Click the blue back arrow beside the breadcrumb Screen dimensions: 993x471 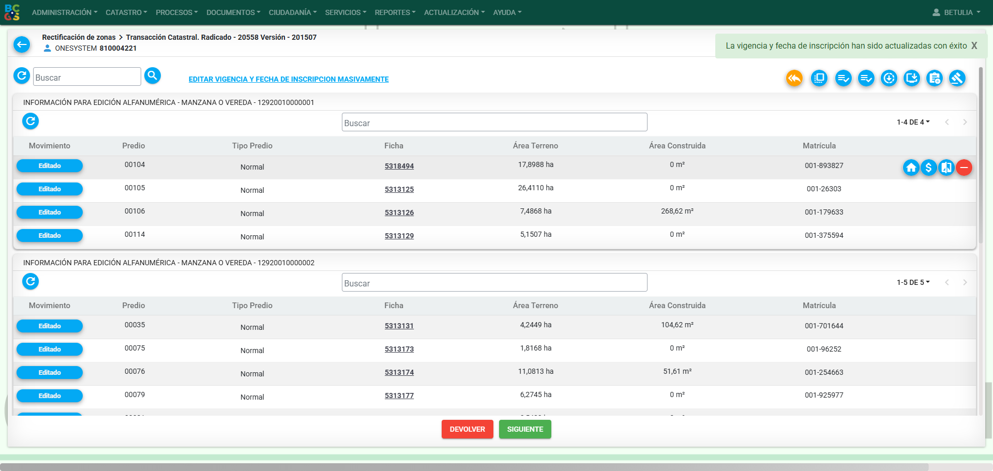click(22, 44)
